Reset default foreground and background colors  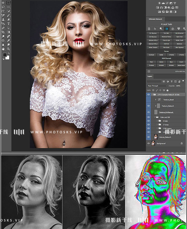pos(3,59)
